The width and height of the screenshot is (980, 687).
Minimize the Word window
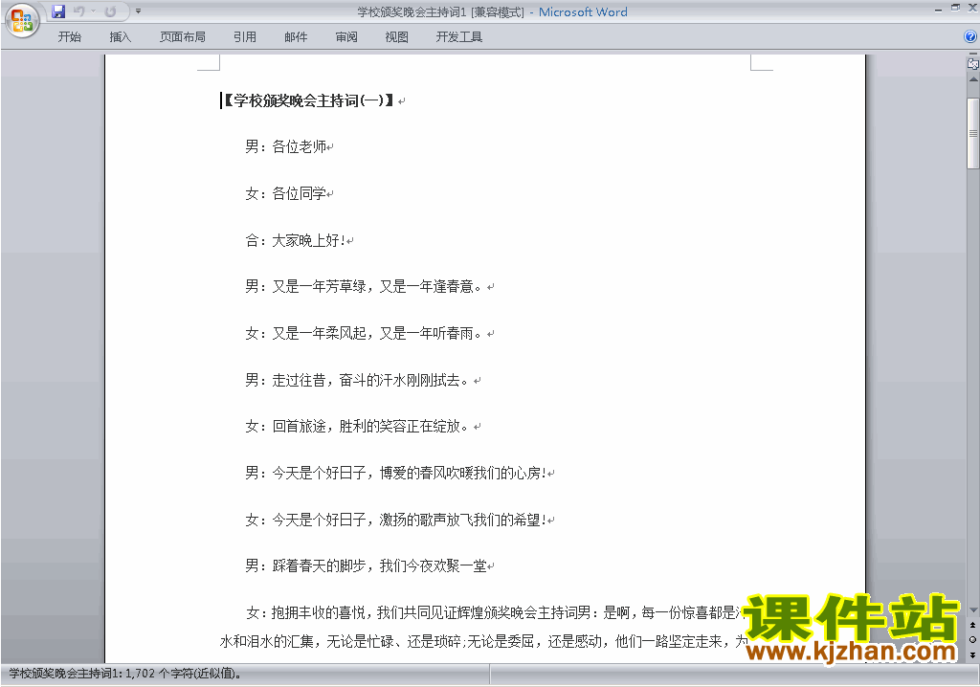(938, 9)
